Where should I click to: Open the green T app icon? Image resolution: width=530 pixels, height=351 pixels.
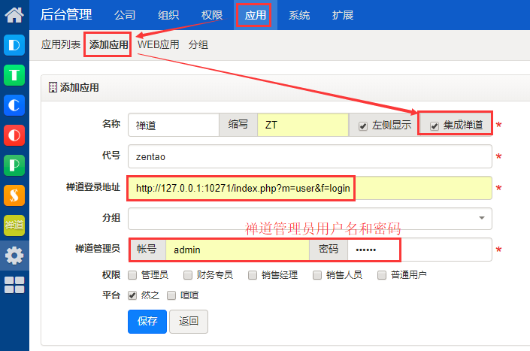14,75
